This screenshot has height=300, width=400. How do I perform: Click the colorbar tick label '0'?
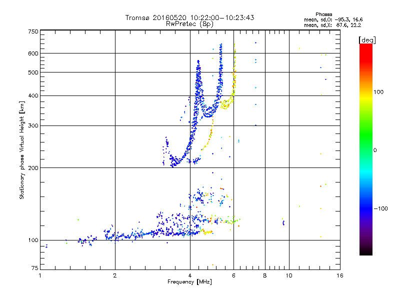tap(375, 150)
